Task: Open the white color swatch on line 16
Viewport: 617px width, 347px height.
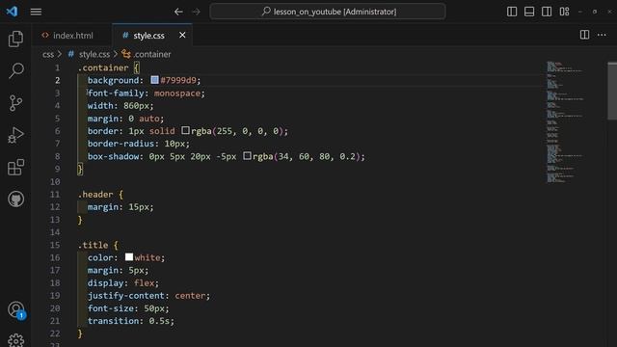Action: (x=129, y=257)
